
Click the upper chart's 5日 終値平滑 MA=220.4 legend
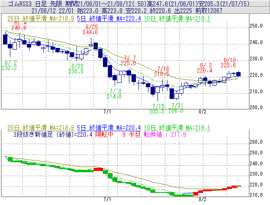[109, 19]
